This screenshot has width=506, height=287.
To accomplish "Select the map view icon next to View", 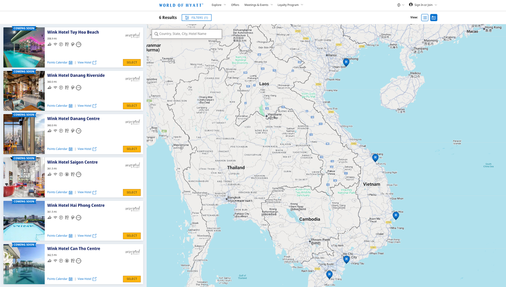I will (x=433, y=17).
